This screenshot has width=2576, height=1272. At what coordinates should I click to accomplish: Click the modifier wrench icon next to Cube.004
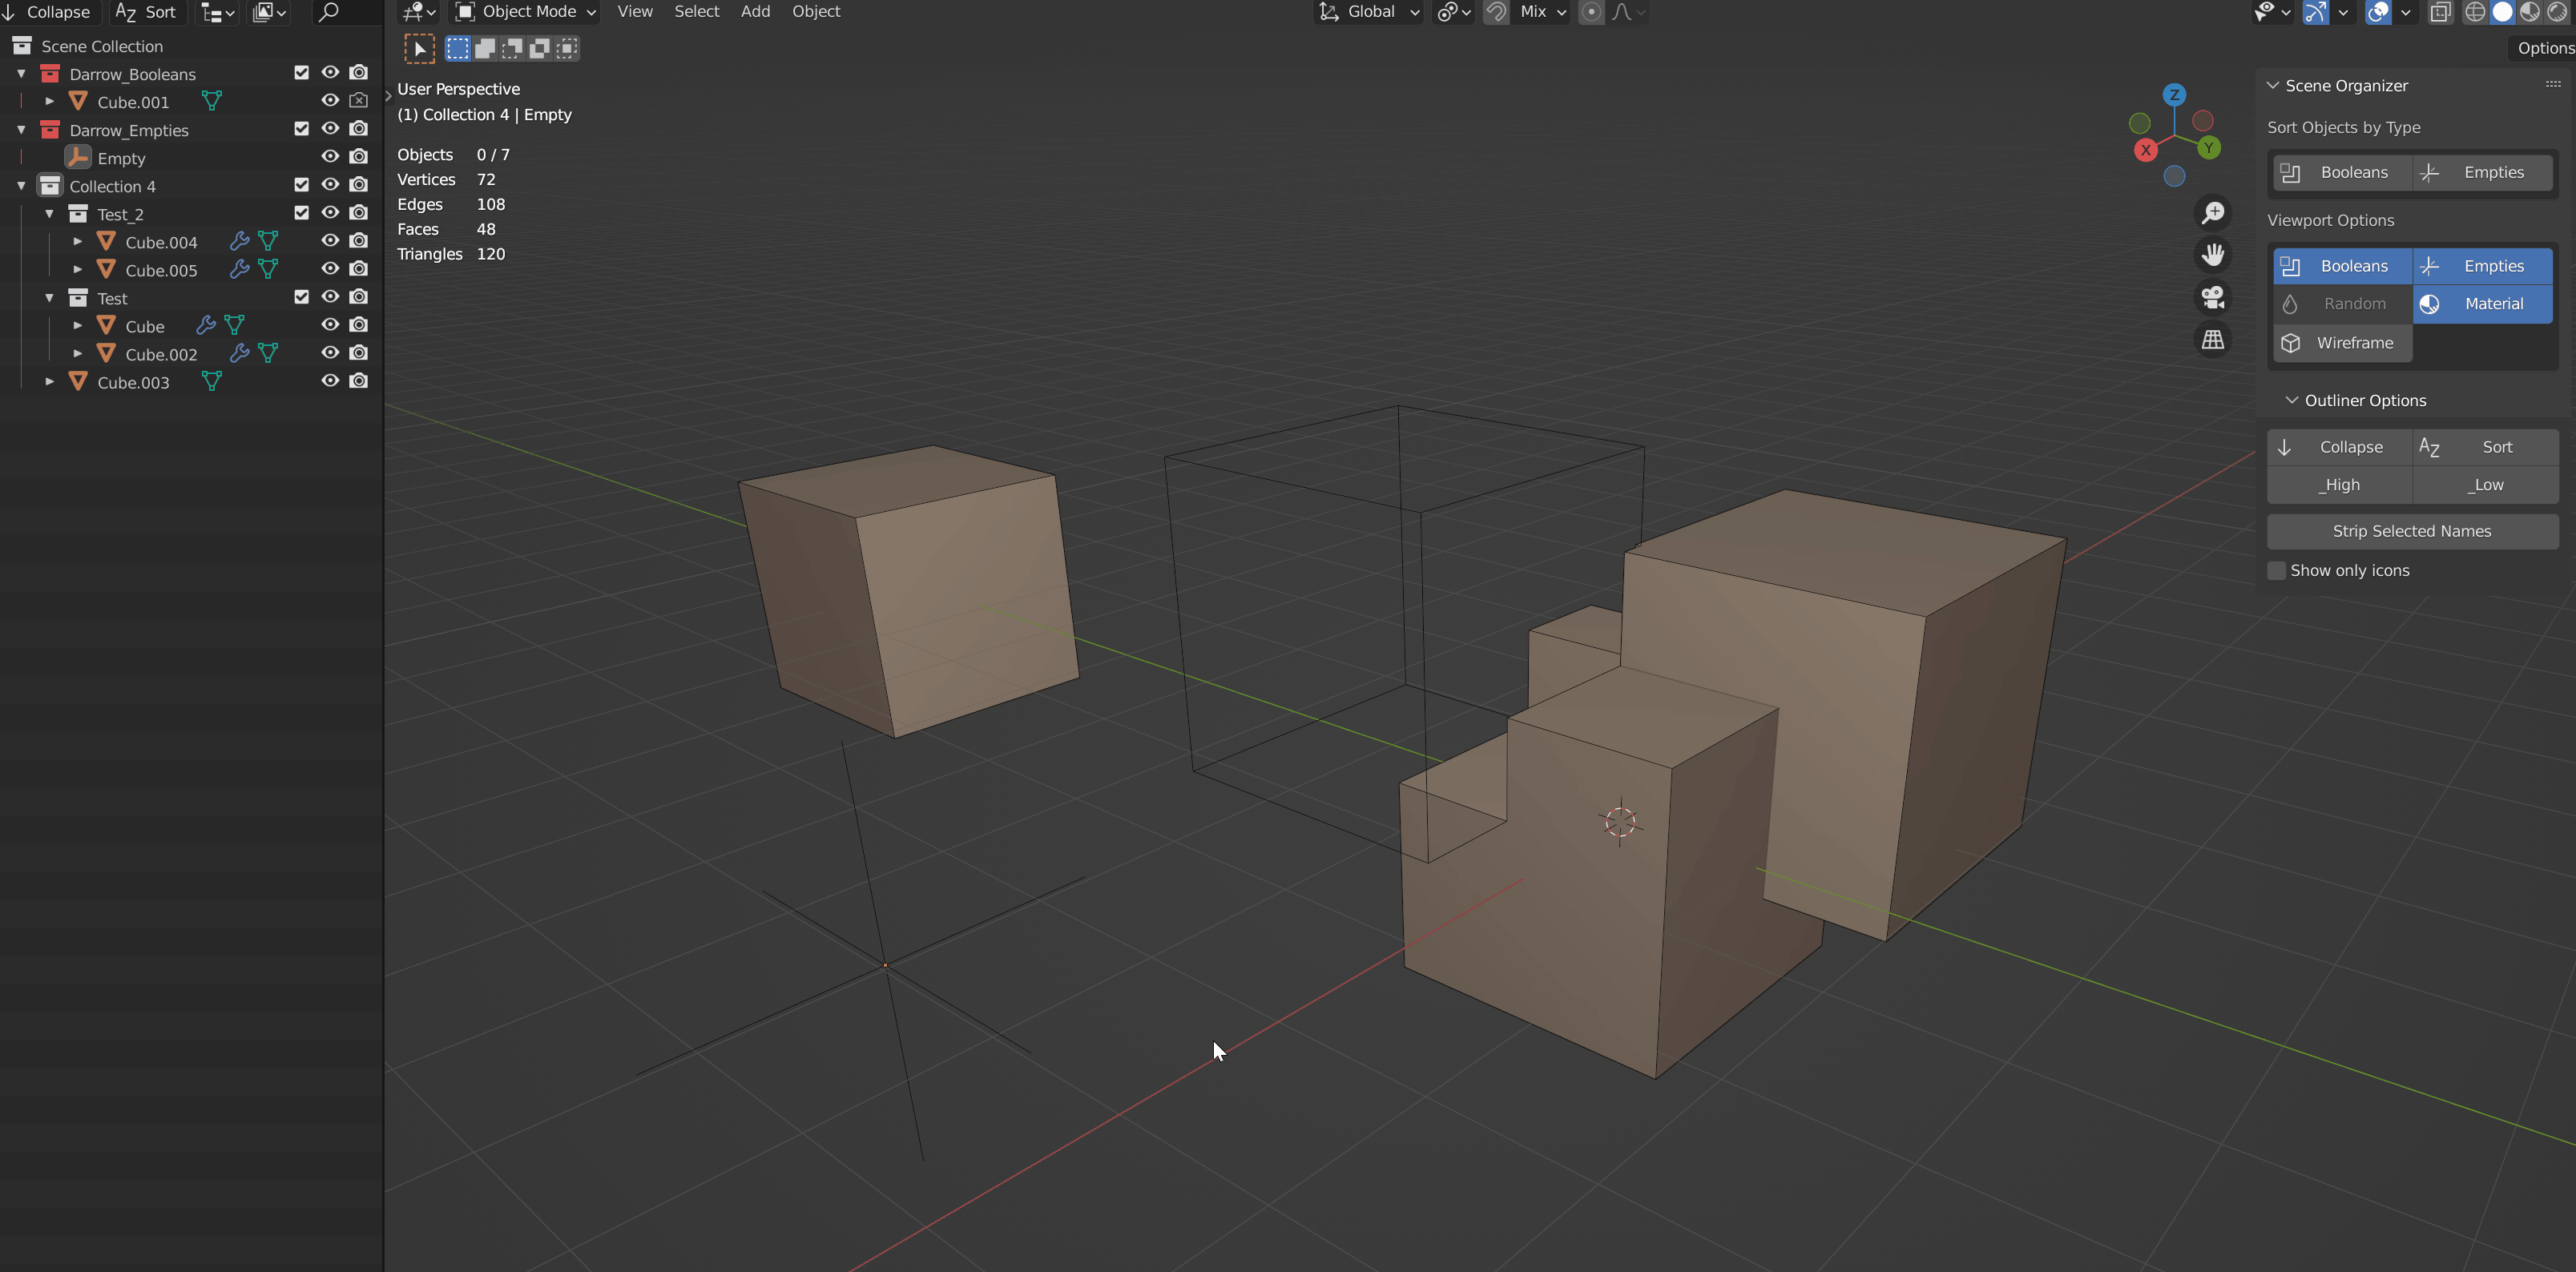click(239, 241)
